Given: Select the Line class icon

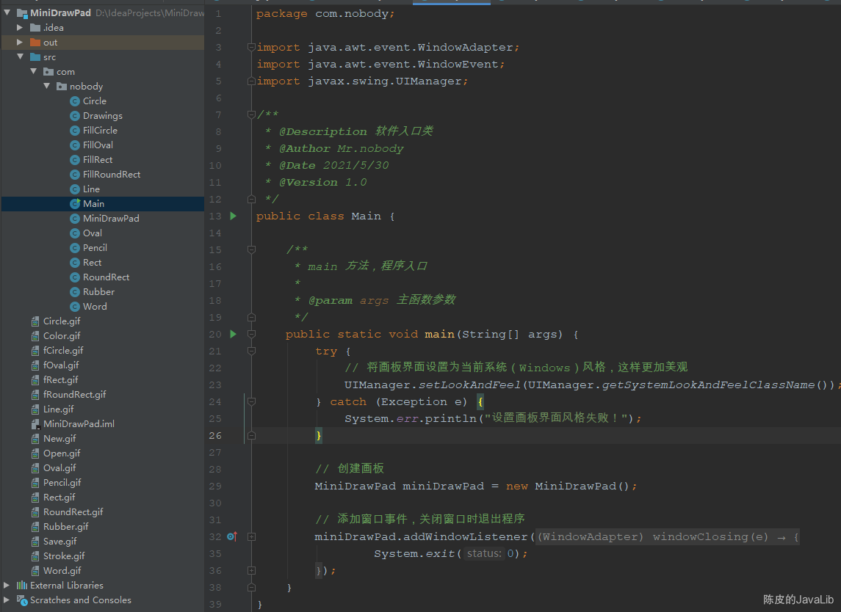Looking at the screenshot, I should point(75,189).
